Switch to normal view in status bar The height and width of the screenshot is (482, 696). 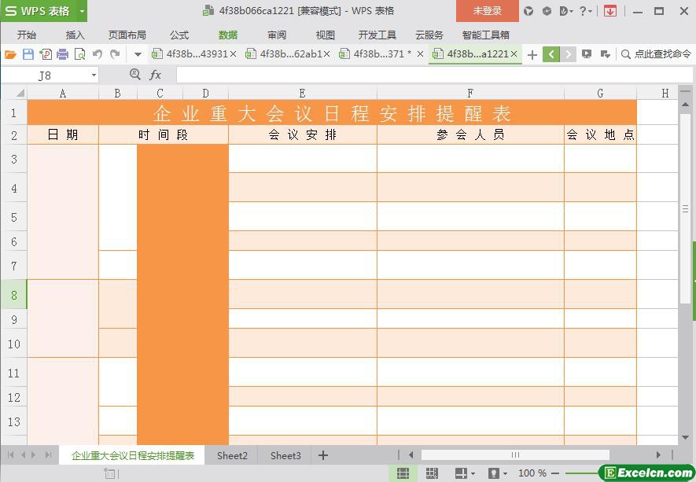[x=403, y=473]
